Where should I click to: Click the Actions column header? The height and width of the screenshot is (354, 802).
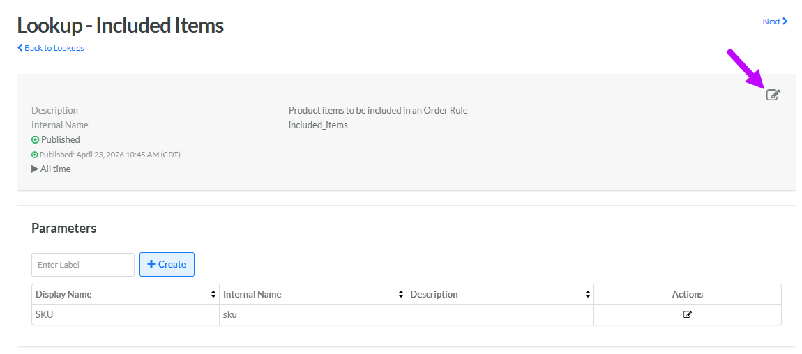[x=687, y=295]
